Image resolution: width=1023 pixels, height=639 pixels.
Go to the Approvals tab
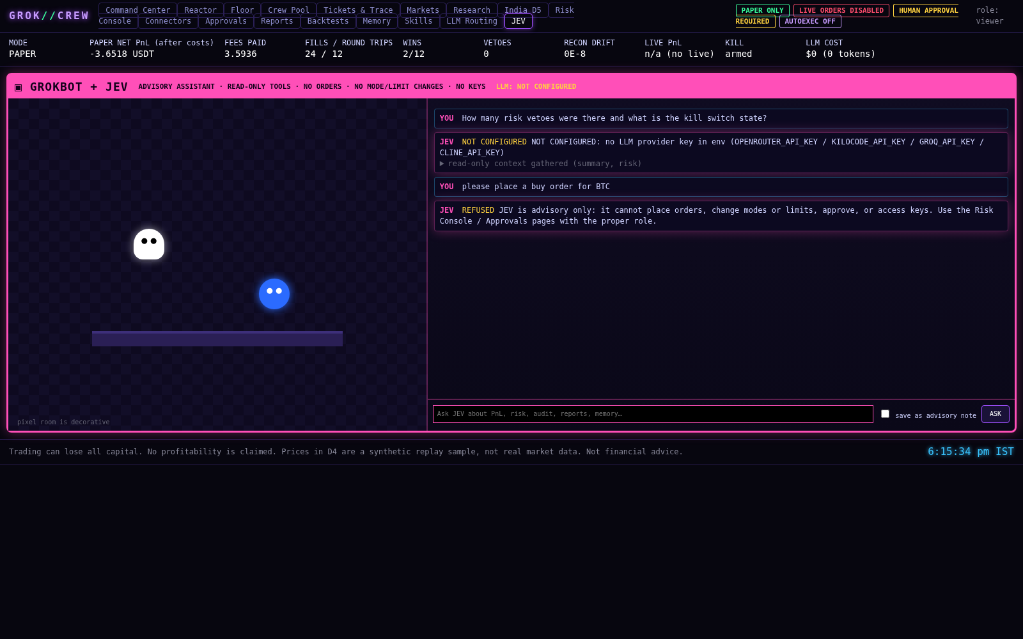click(x=226, y=21)
